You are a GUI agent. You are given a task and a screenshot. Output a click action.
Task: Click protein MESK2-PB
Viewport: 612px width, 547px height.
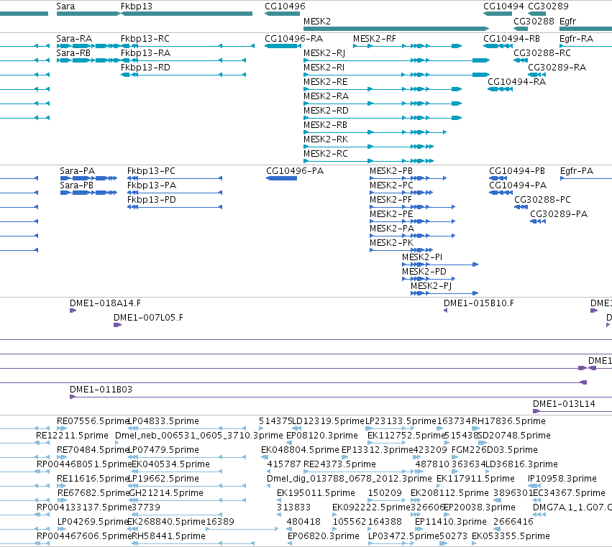[x=391, y=171]
